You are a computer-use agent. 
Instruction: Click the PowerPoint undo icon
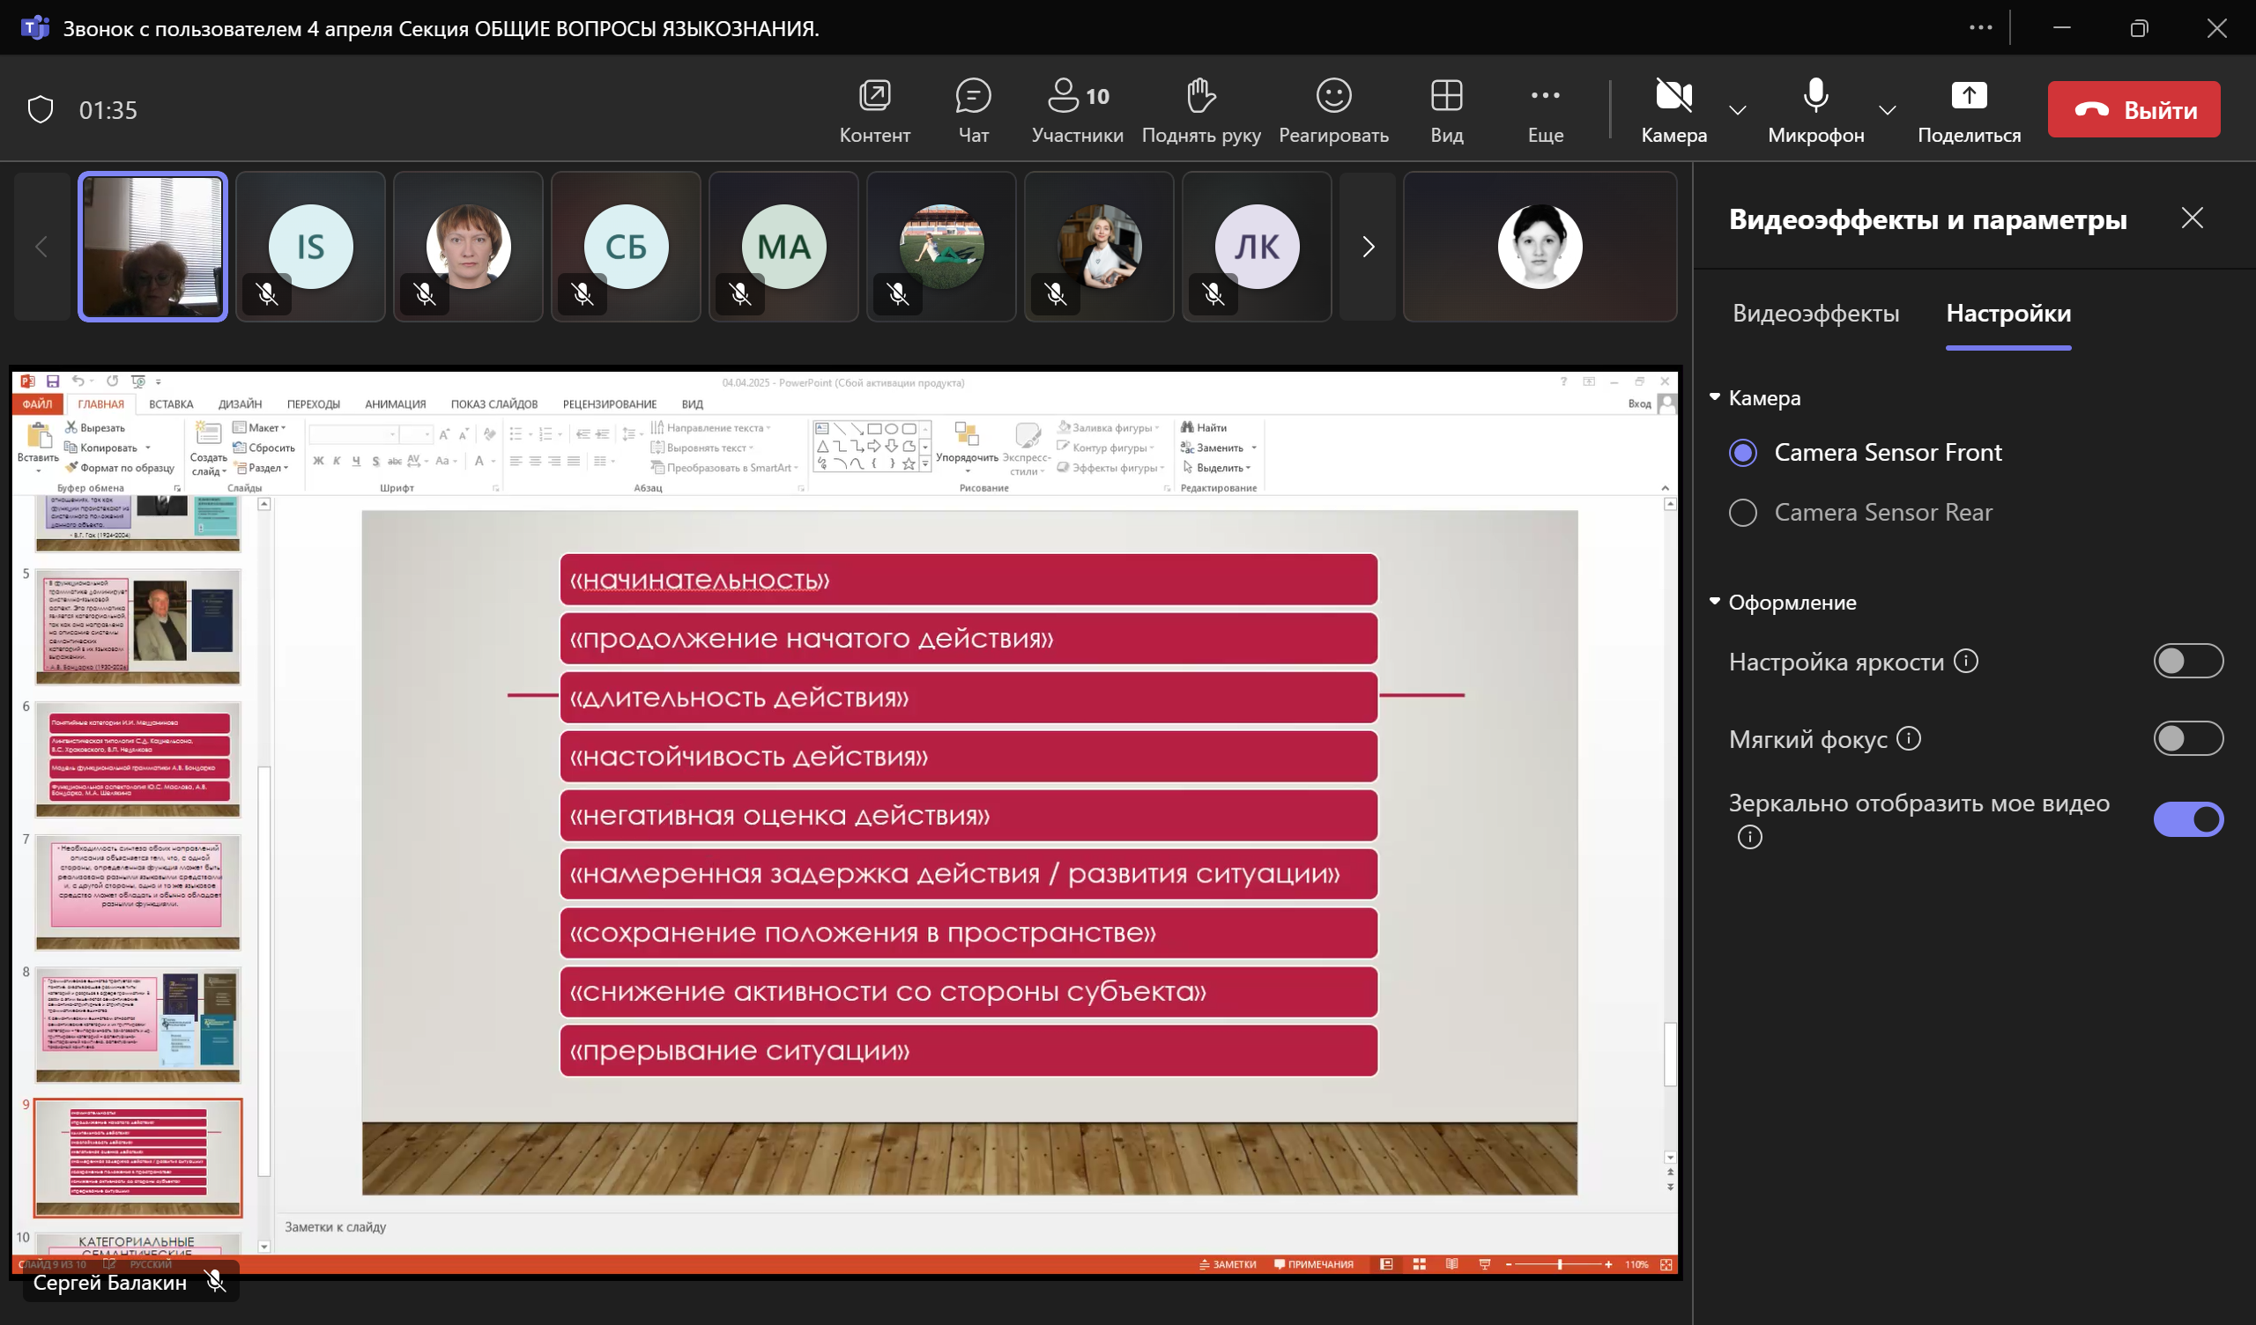click(78, 381)
